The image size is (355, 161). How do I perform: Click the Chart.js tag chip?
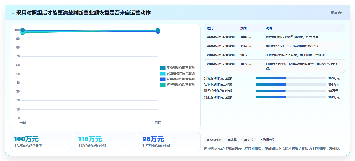coord(214,140)
